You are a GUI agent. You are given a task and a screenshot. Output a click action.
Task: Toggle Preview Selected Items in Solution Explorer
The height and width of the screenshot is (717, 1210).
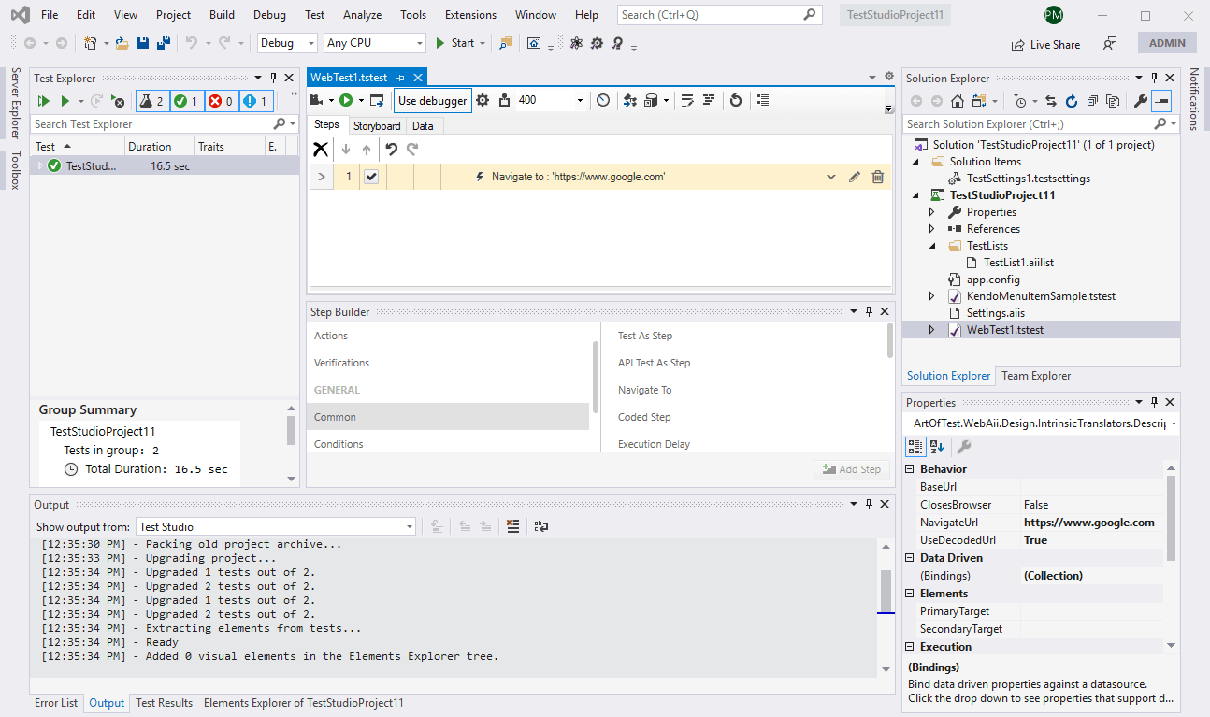point(1161,101)
